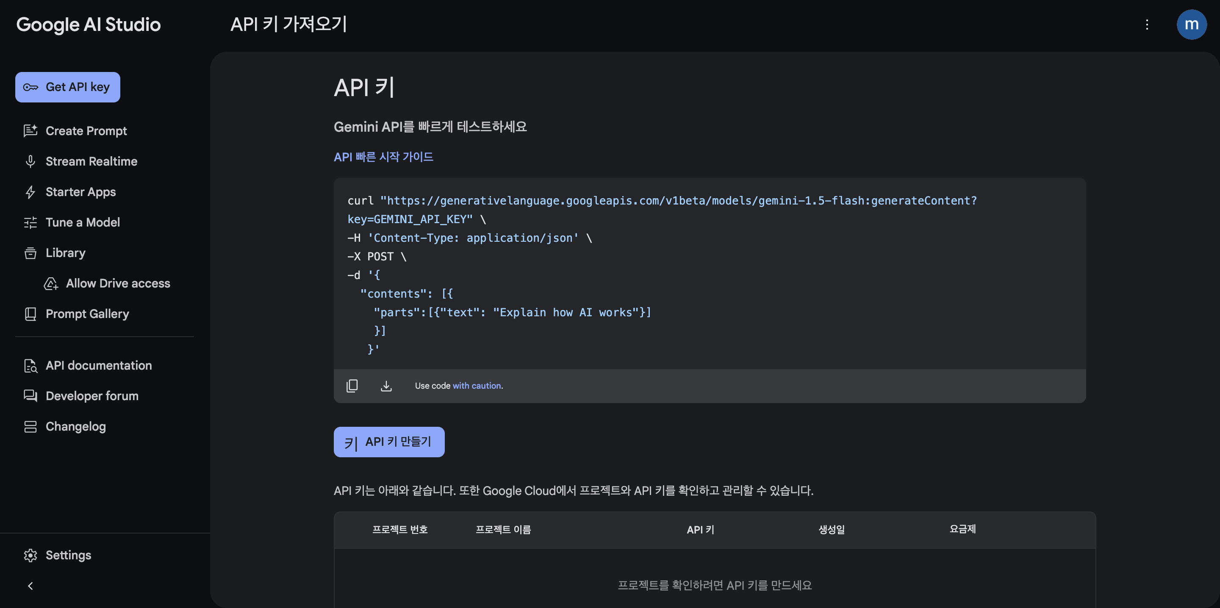The height and width of the screenshot is (608, 1220).
Task: Open the three-dot more options menu
Action: tap(1147, 25)
